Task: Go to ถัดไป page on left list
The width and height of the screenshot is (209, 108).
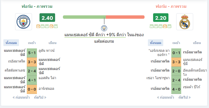Action: [40, 97]
